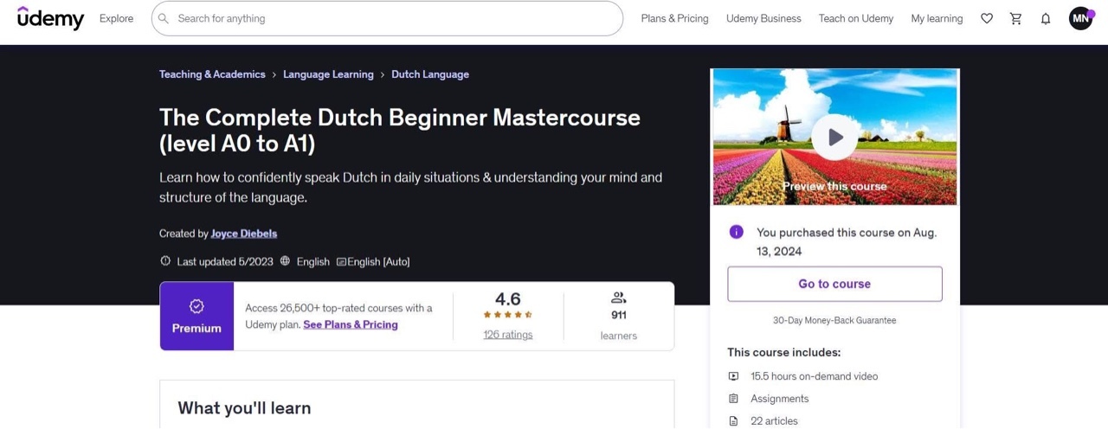Open the Explore menu
Viewport: 1108px width, 429px height.
(x=116, y=18)
